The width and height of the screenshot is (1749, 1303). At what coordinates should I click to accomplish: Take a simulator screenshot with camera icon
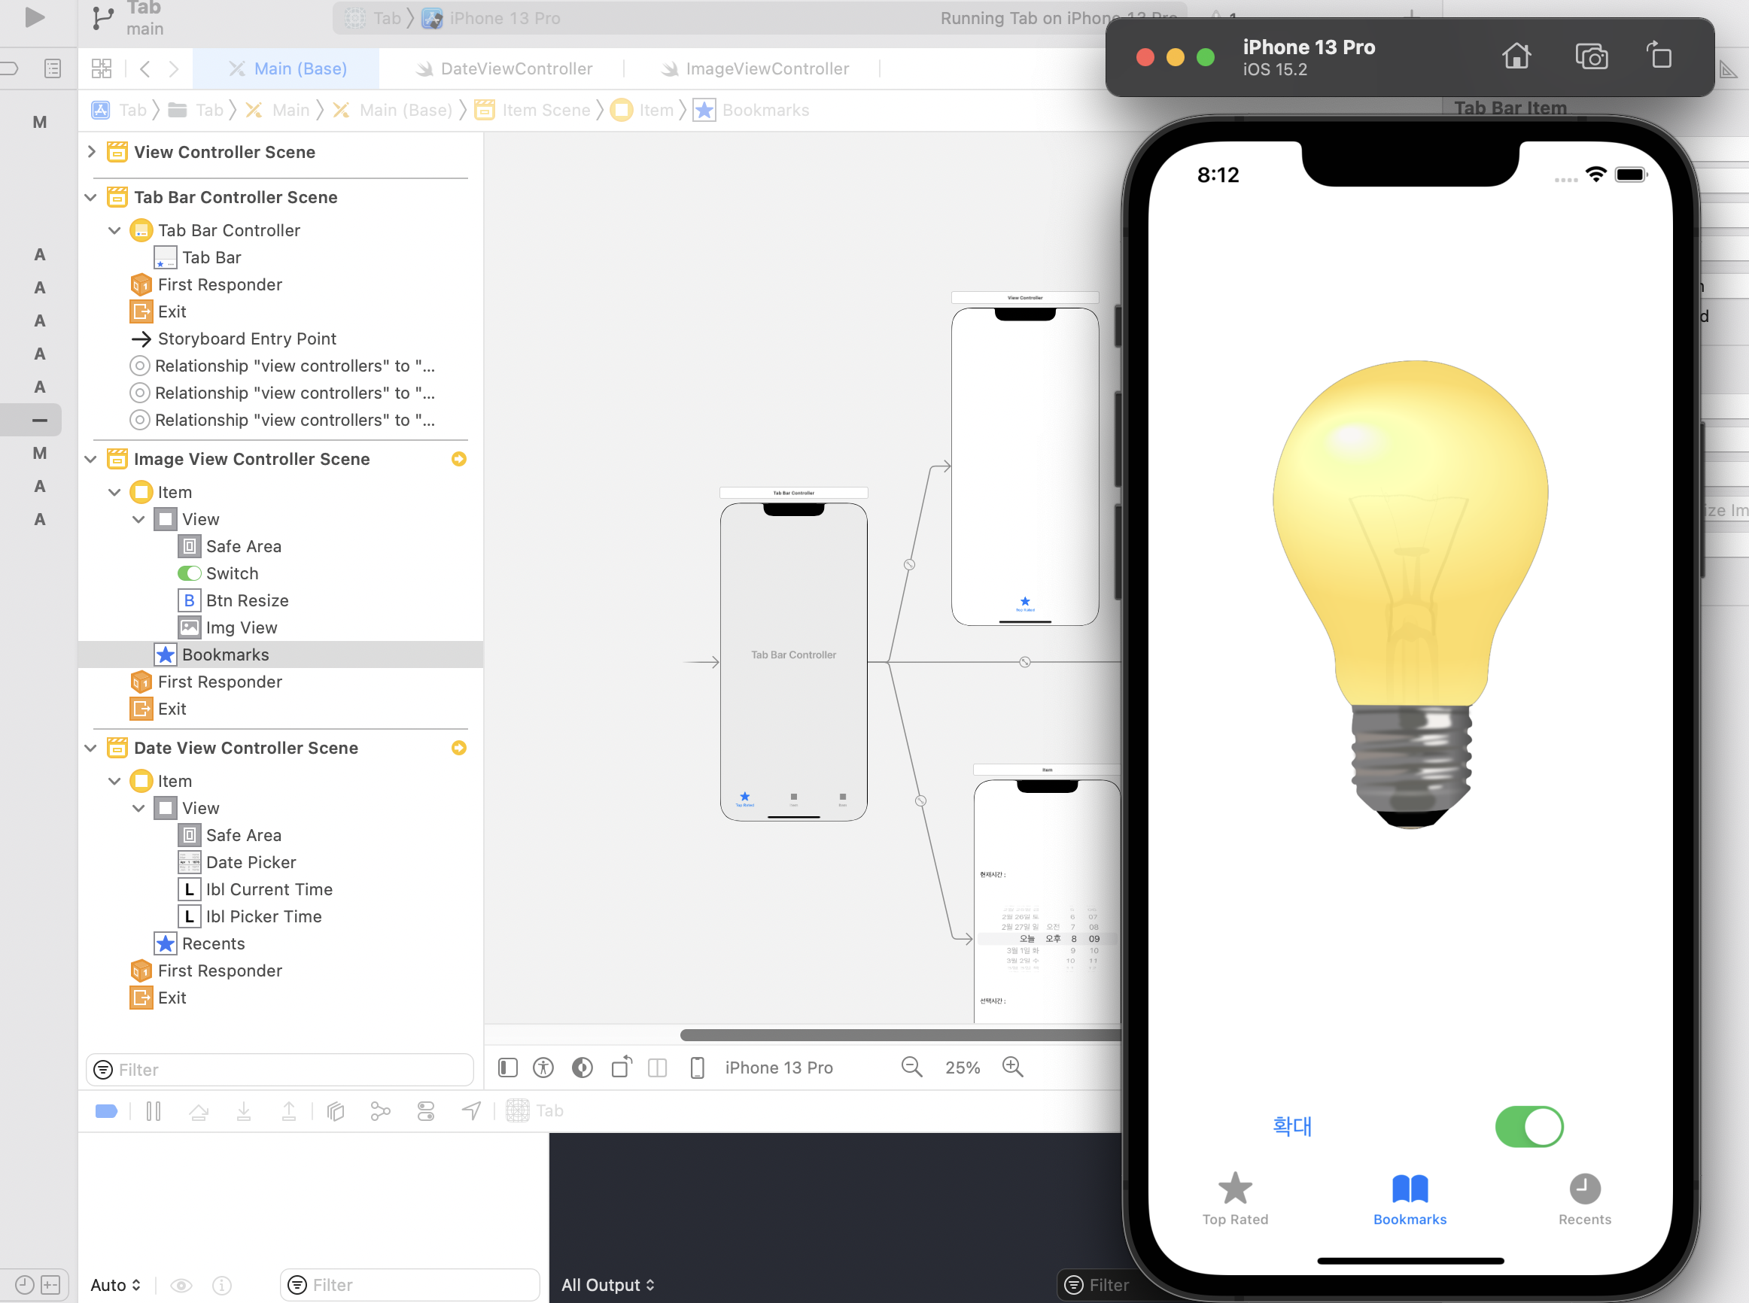click(x=1590, y=56)
